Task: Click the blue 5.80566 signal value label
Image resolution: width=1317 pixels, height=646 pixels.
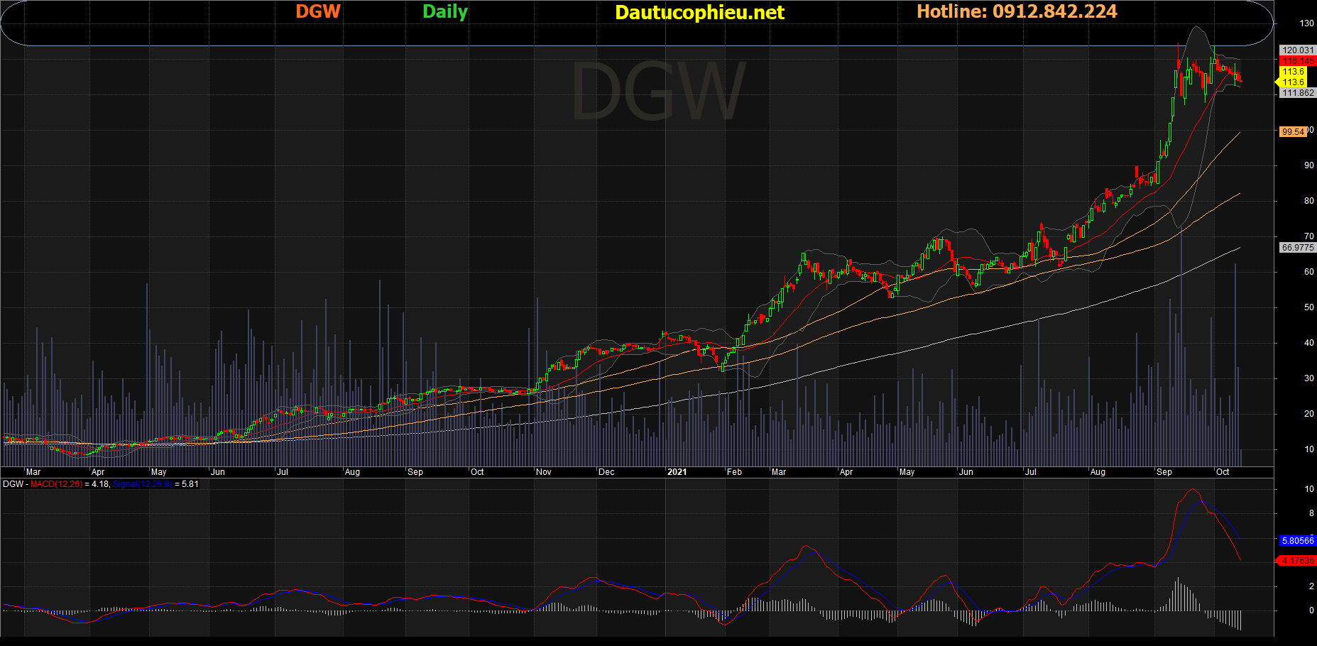Action: (1297, 541)
